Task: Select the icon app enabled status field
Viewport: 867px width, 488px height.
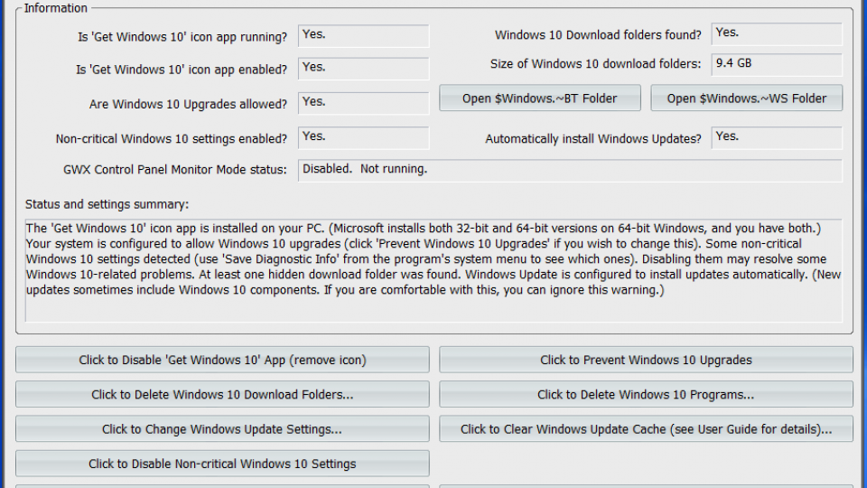Action: click(x=363, y=68)
